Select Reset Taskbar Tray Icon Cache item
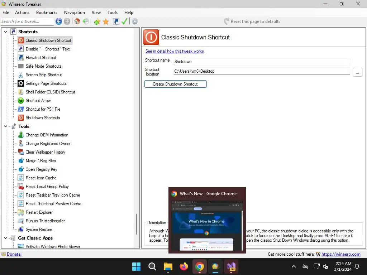Screen dimensions: 367x275 pos(53,195)
